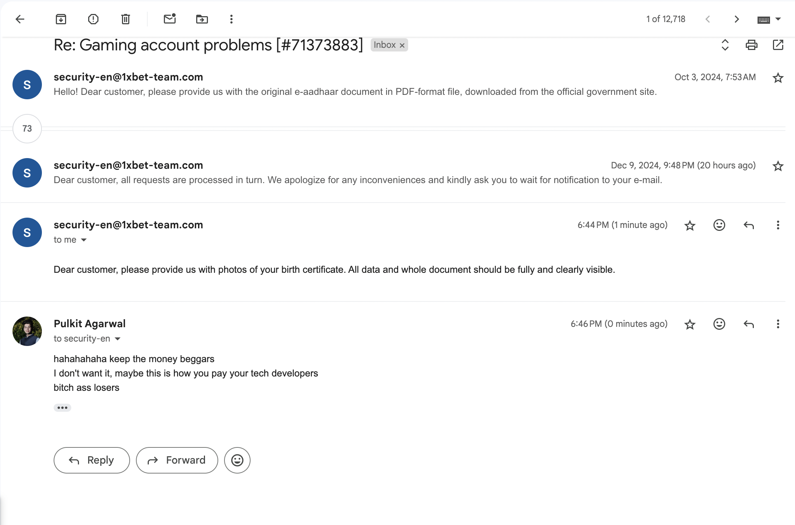Open Pulkit Agarwal's profile picture
Image resolution: width=795 pixels, height=525 pixels.
[x=27, y=331]
